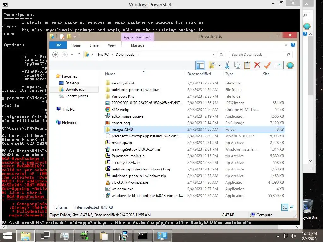The image size is (323, 242).
Task: Show hidden tray icons arrow
Action: coord(278,236)
